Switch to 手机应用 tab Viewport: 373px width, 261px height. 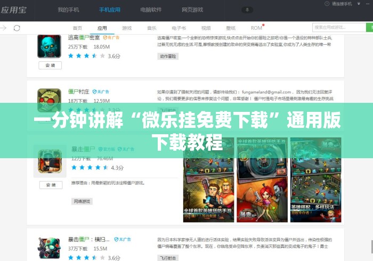(x=110, y=10)
